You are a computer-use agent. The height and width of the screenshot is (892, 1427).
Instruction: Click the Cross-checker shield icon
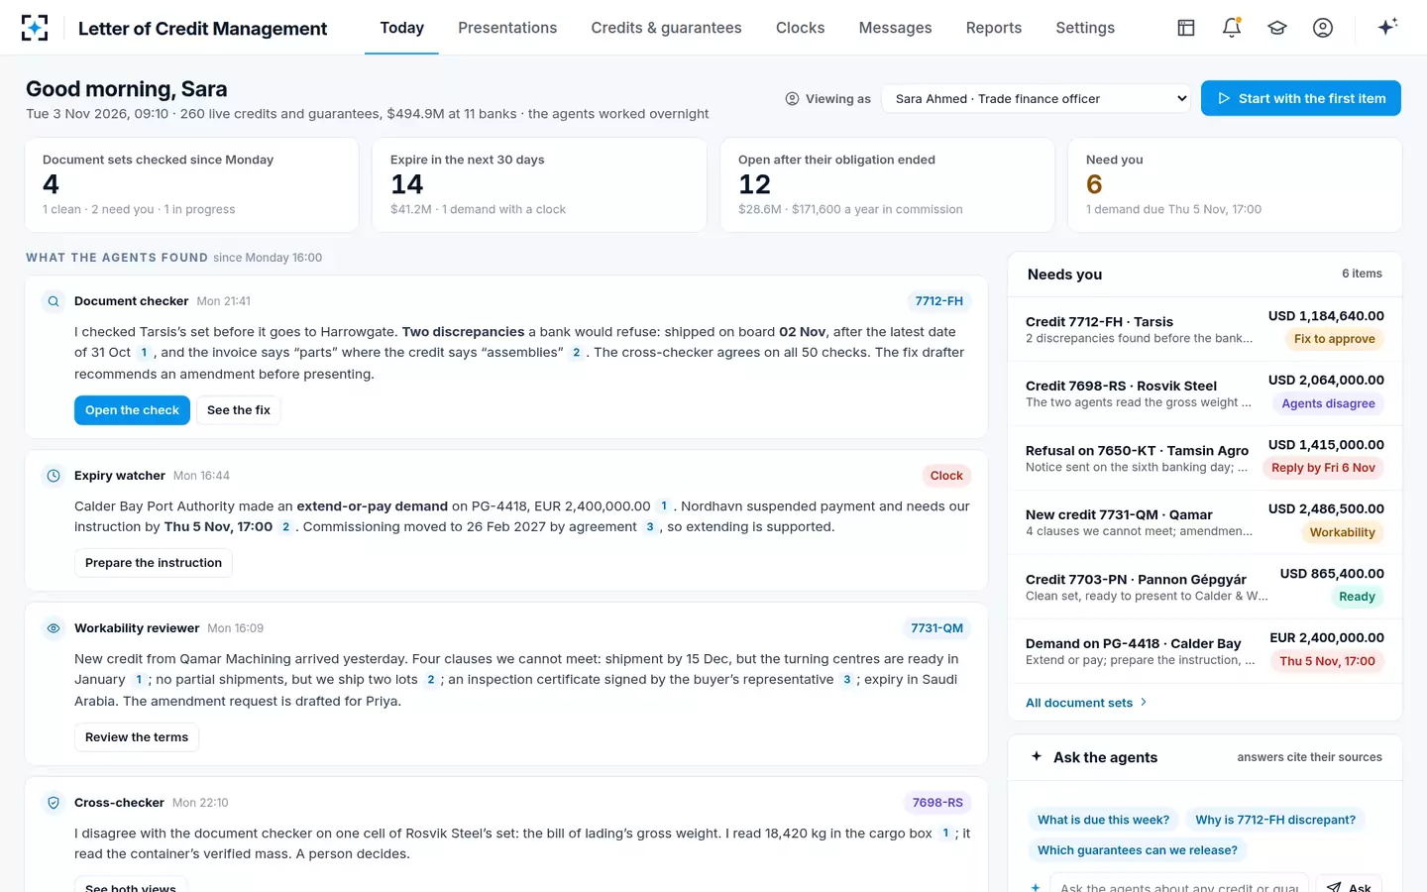tap(54, 803)
